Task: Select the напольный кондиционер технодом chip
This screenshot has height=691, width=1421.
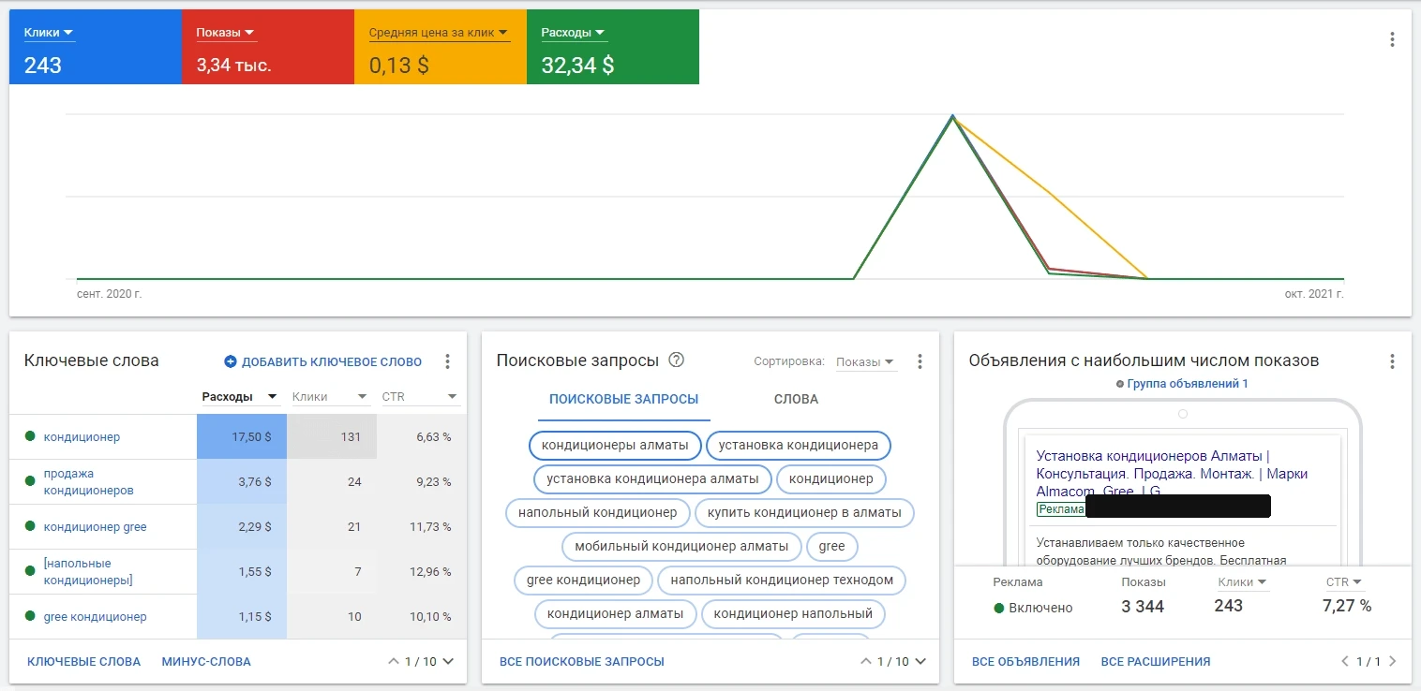Action: (782, 581)
